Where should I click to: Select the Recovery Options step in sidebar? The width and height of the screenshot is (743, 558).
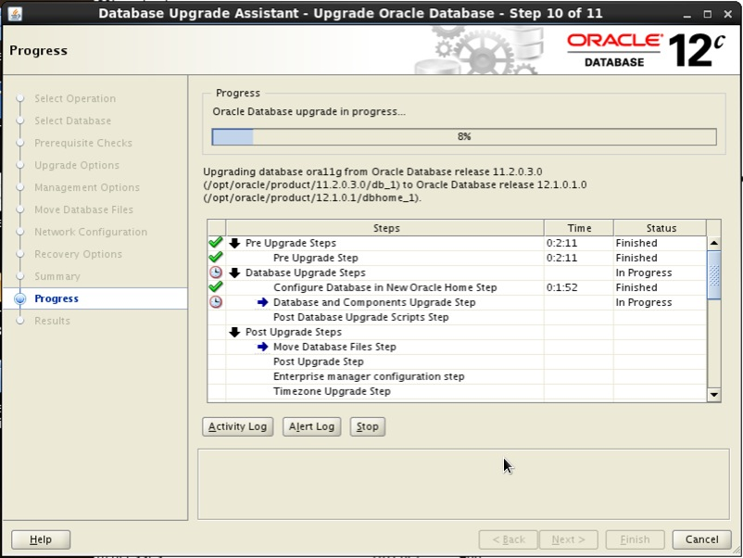(78, 254)
